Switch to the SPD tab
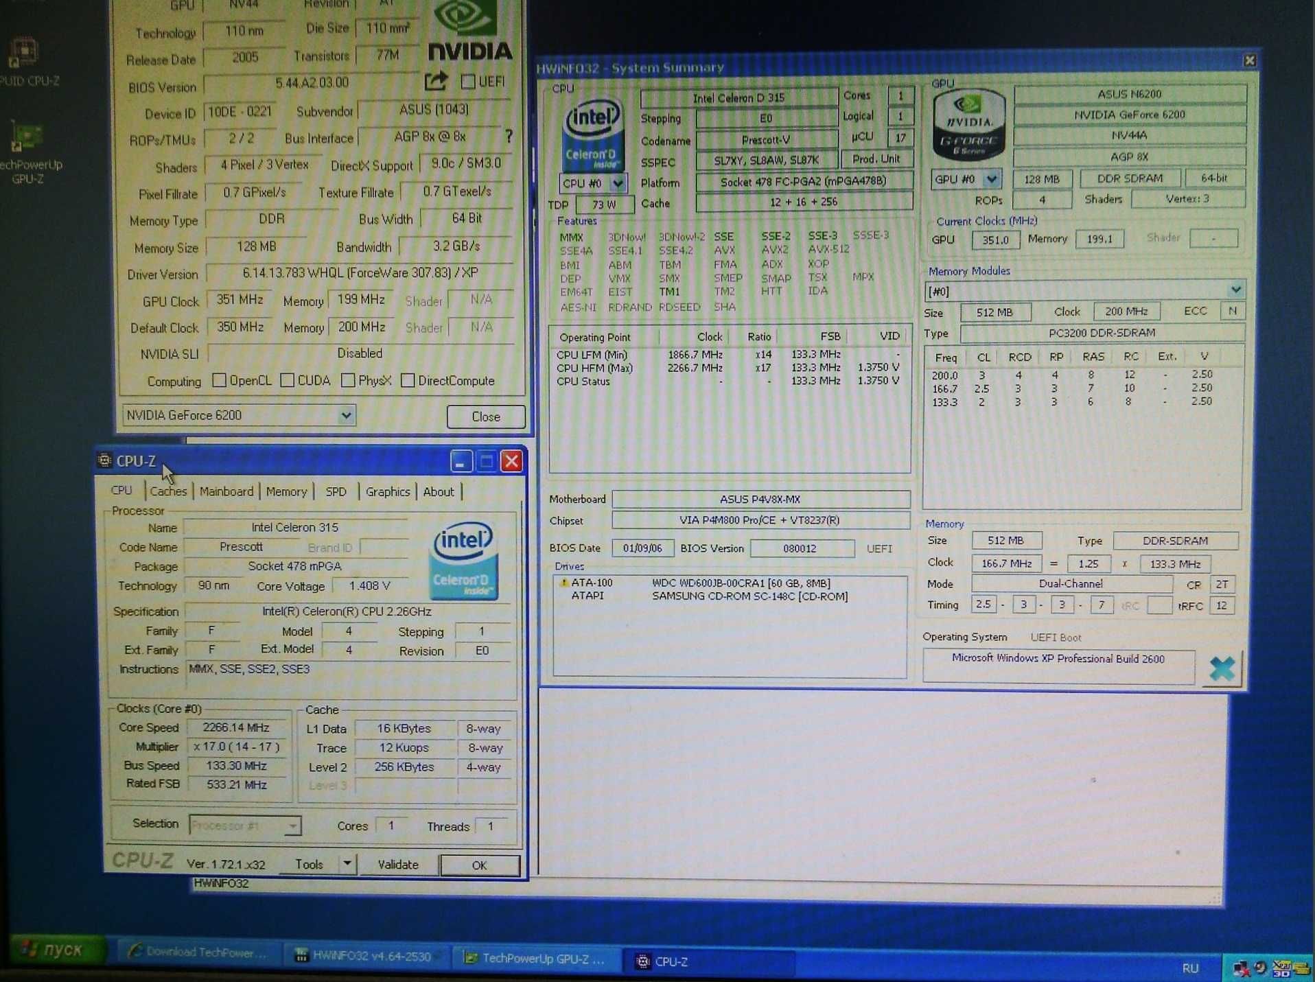 coord(336,491)
